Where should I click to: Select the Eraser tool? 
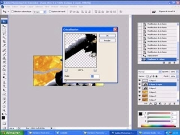coord(4,66)
